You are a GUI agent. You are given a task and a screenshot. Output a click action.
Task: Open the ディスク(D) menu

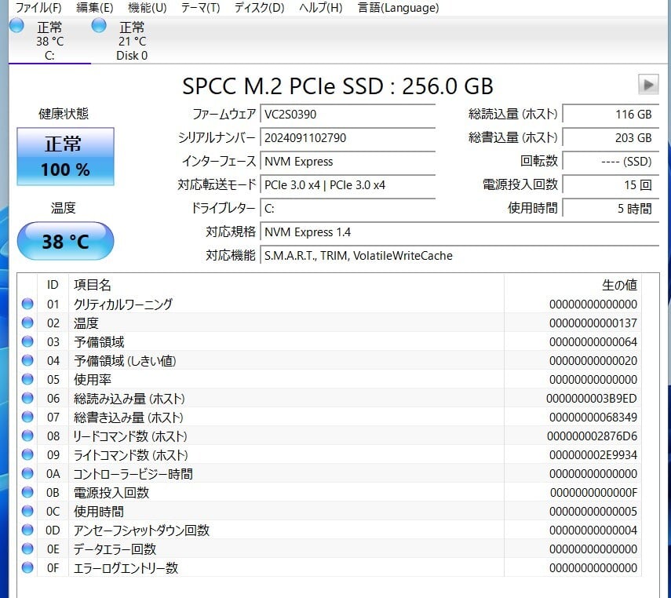[259, 8]
